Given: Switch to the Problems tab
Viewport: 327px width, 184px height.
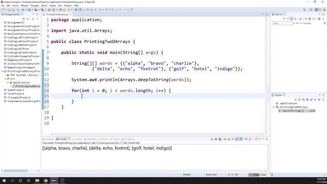Looking at the screenshot, I should click(x=49, y=139).
